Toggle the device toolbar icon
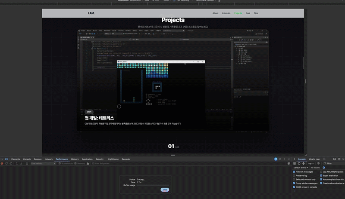The width and height of the screenshot is (345, 199). pyautogui.click(x=6, y=159)
